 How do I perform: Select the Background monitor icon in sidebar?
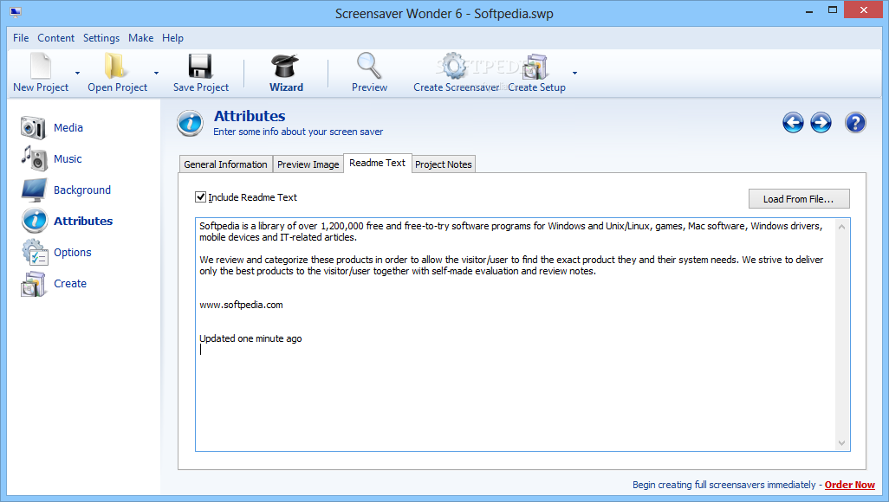(x=34, y=190)
